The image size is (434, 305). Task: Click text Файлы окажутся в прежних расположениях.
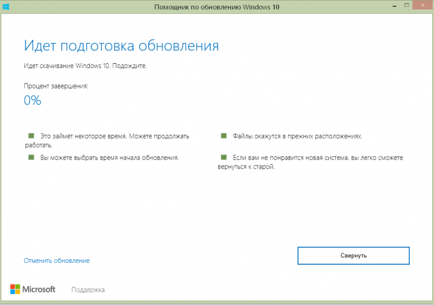click(x=297, y=136)
